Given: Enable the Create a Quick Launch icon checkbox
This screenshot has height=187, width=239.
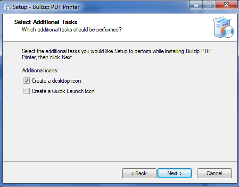Looking at the screenshot, I should 26,91.
